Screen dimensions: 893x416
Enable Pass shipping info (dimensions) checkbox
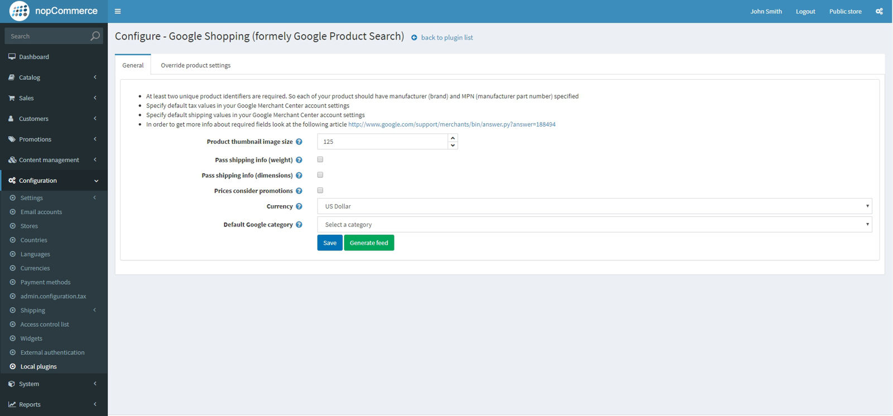click(320, 175)
